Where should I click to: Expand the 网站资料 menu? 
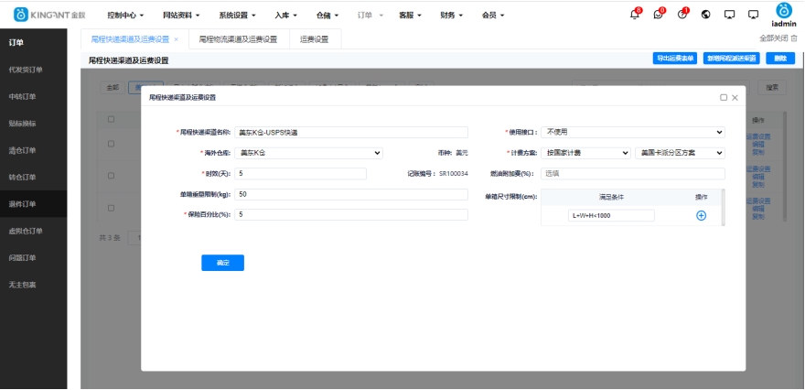[181, 16]
